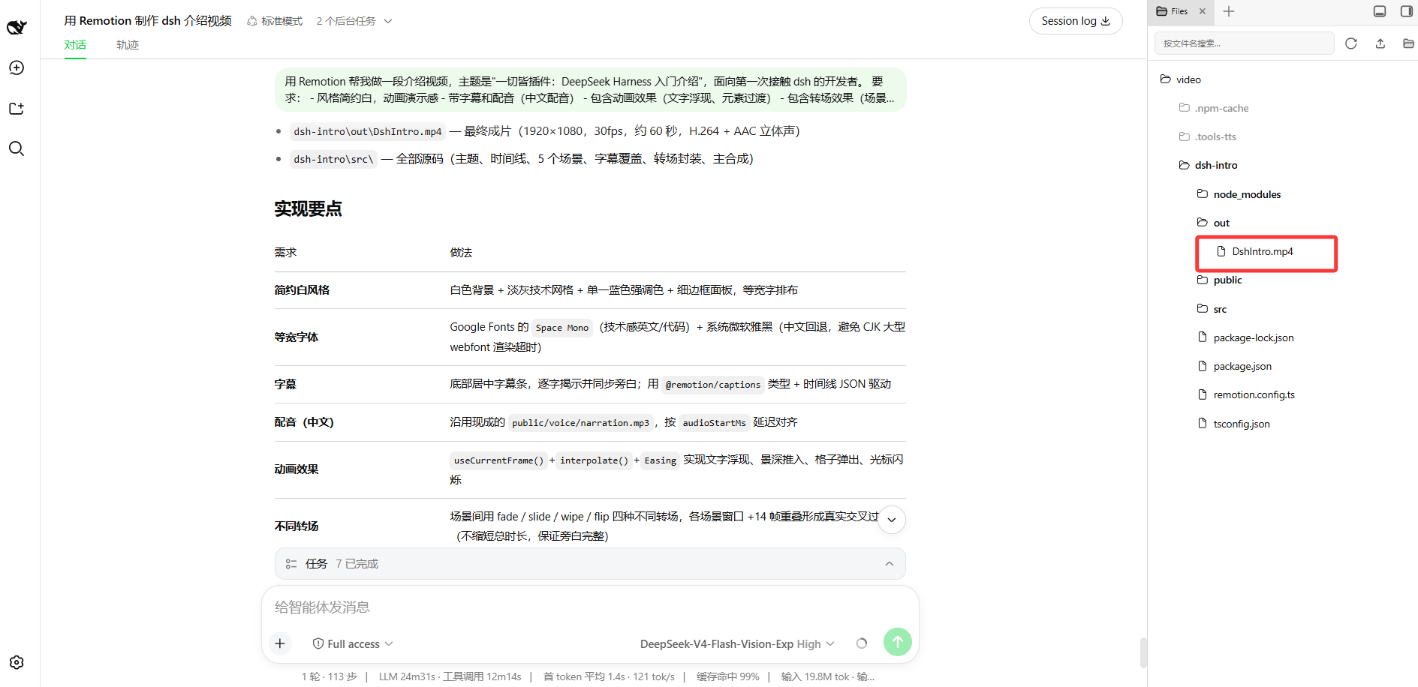This screenshot has width=1418, height=687.
Task: Click the user prompt message bubble
Action: coord(590,90)
